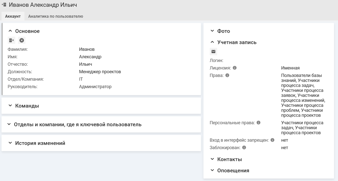Collapse the Основное section
The image size is (338, 181).
[10, 31]
